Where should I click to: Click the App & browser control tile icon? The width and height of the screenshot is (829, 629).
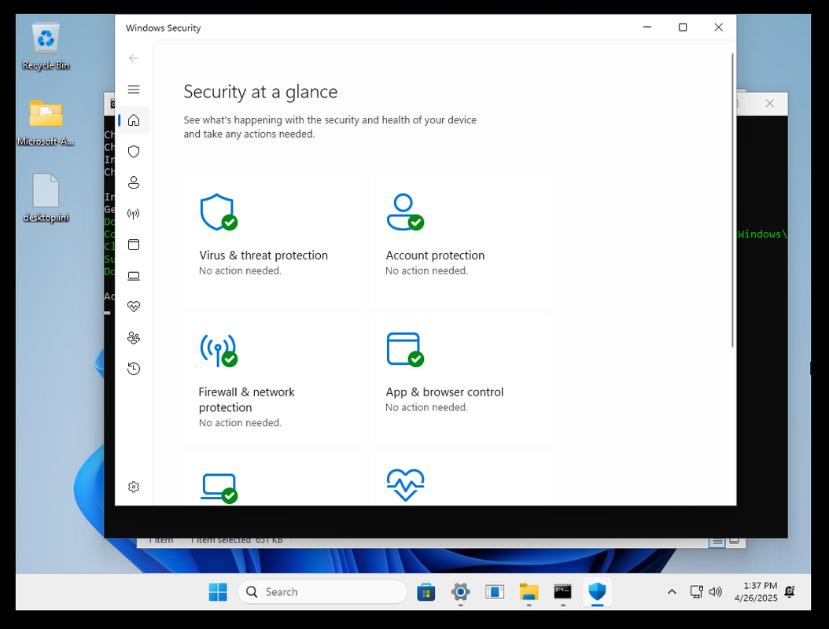pyautogui.click(x=405, y=349)
